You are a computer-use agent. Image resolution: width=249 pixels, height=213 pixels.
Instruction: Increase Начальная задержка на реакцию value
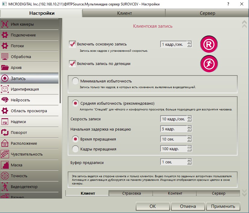[189, 127]
